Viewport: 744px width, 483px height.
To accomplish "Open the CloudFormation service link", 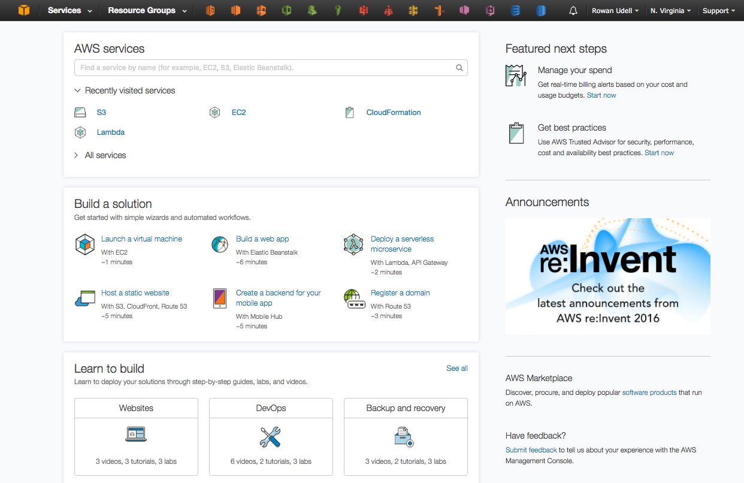I will click(x=394, y=112).
